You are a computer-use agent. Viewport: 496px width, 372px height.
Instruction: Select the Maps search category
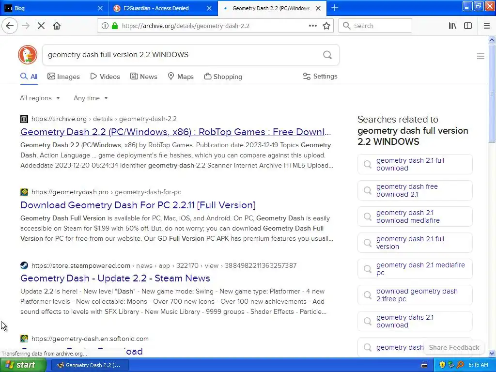pos(181,77)
